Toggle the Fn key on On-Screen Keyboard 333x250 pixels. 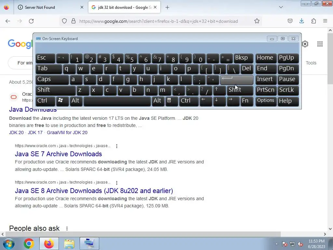point(247,101)
